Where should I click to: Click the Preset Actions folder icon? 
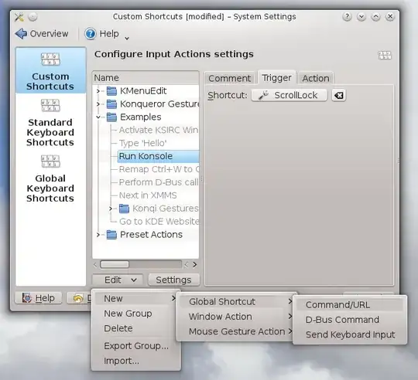[x=111, y=235]
